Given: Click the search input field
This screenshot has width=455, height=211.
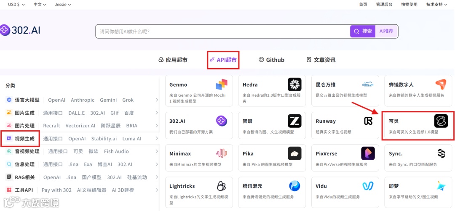Looking at the screenshot, I should pos(223,31).
